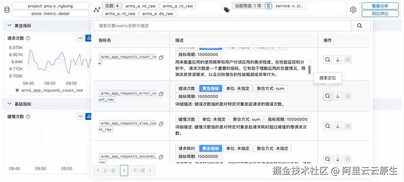Click the plus icon in the slow_count_raw row
The image size is (404, 182).
(x=348, y=126)
